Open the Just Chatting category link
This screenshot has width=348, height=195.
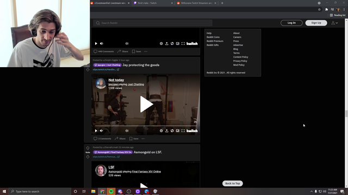(x=136, y=84)
